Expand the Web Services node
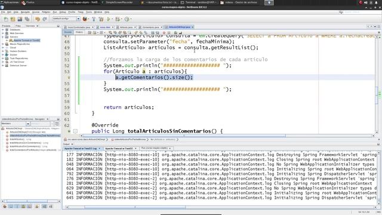The height and width of the screenshot is (215, 382). click(x=3, y=33)
